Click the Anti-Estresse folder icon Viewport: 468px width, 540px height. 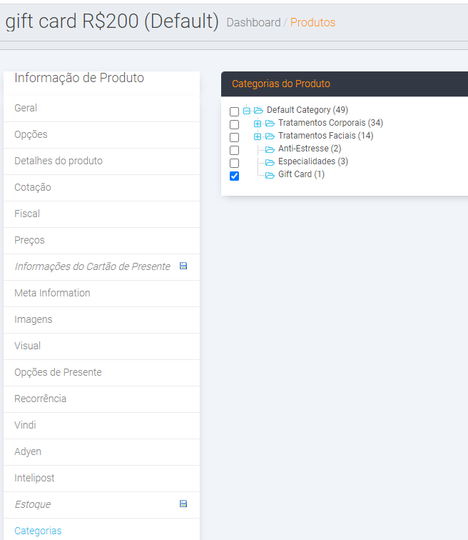[x=270, y=149]
